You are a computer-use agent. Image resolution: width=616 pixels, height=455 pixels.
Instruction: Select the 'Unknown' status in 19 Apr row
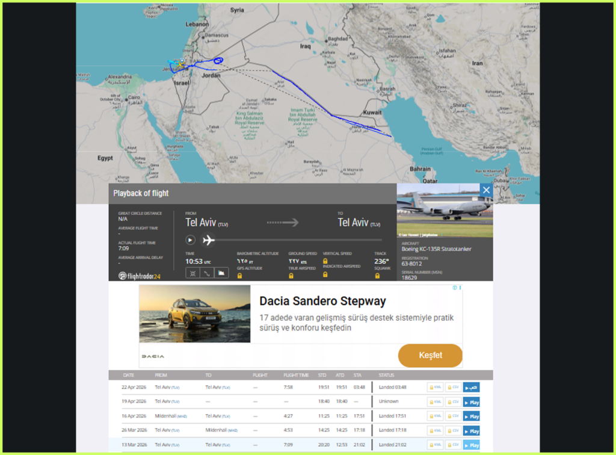point(389,401)
